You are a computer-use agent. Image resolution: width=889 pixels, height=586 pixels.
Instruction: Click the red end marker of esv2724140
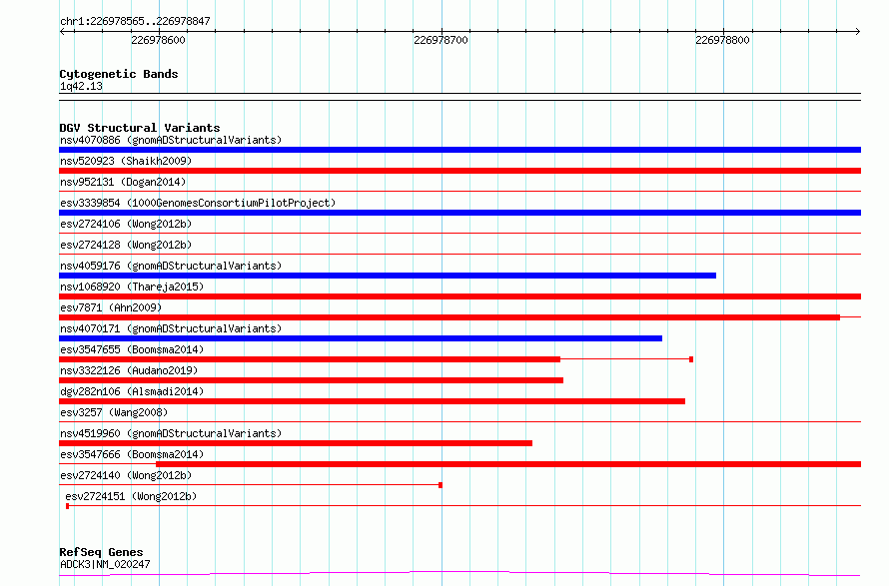point(441,486)
